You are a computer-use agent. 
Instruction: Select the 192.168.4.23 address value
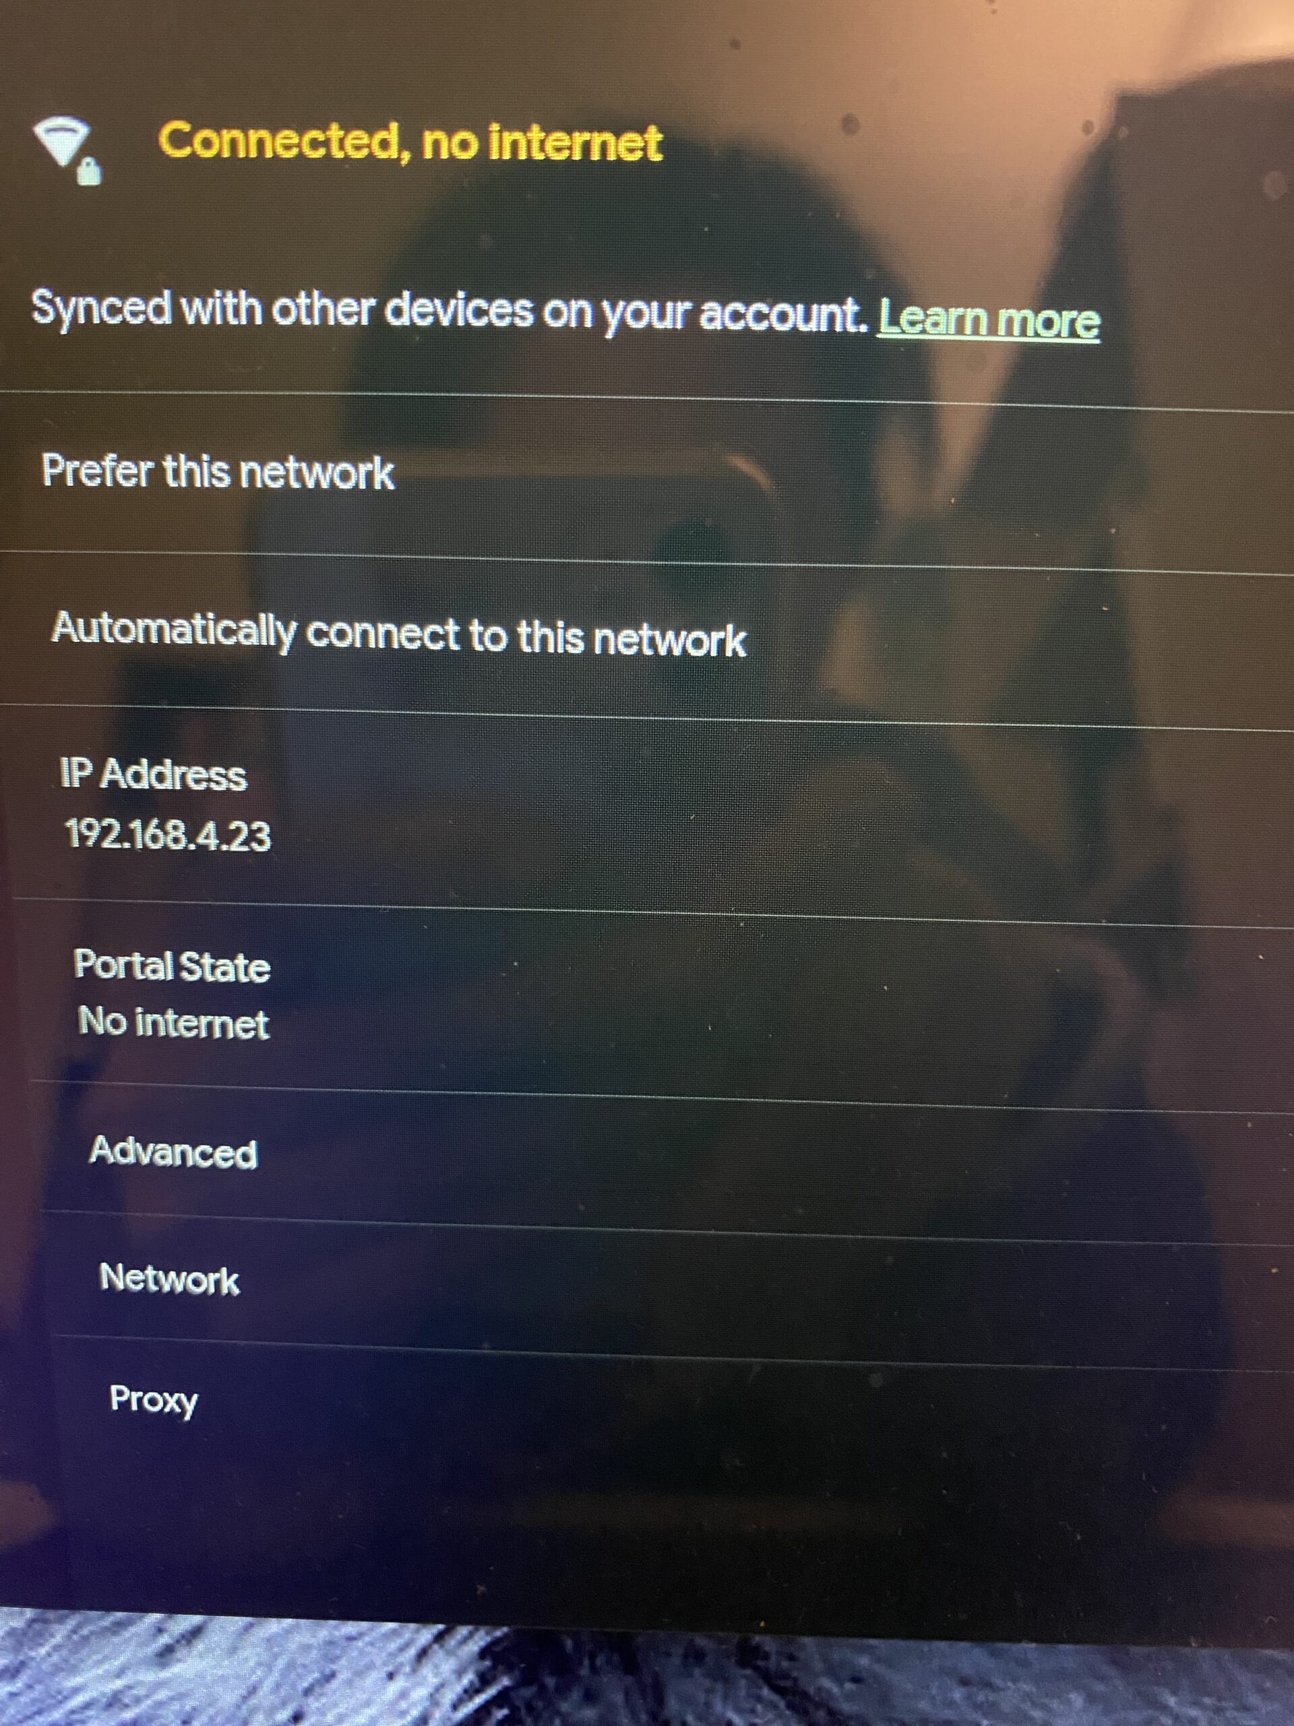click(x=168, y=835)
